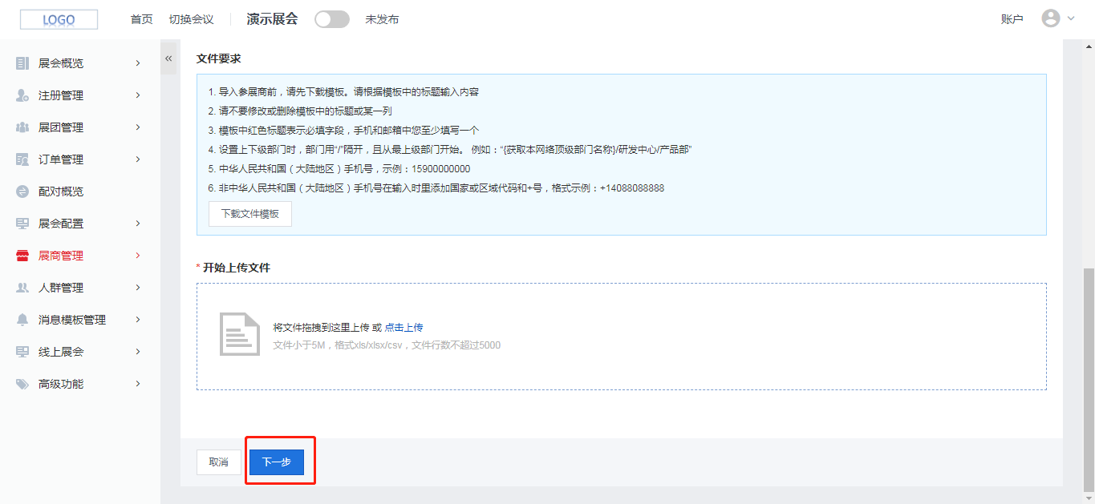Image resolution: width=1095 pixels, height=504 pixels.
Task: Expand 消息模板管理 chevron arrow
Action: click(138, 320)
